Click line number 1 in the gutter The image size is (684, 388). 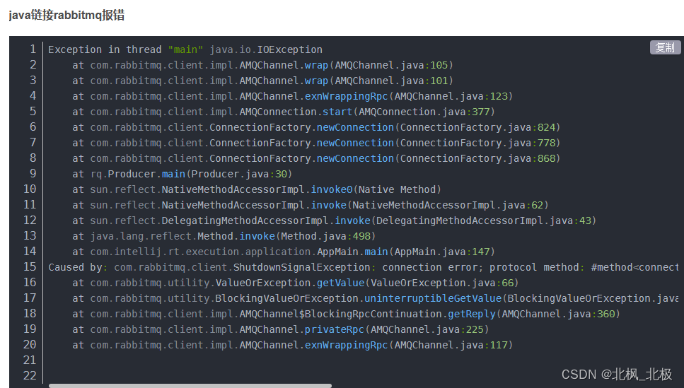(33, 49)
